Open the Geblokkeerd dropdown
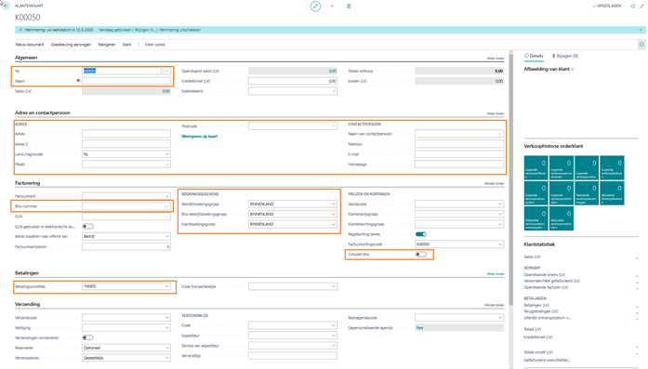The height and width of the screenshot is (369, 648). (x=334, y=91)
